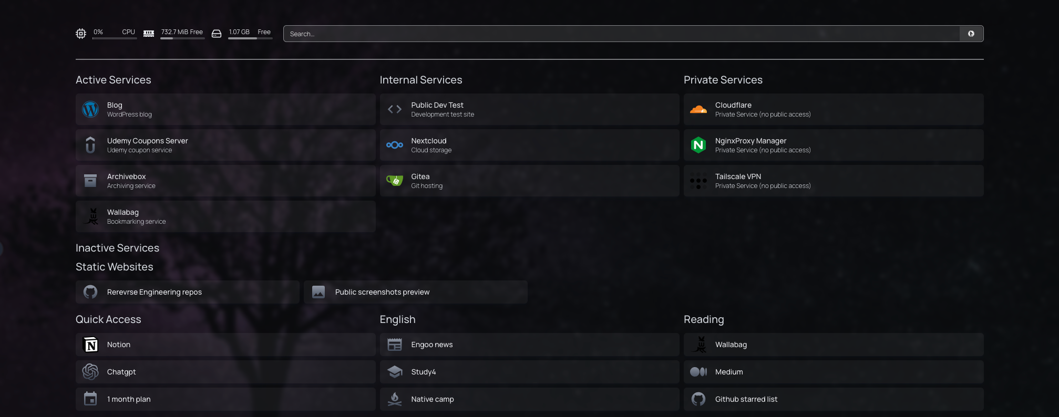
Task: Open the Blog WordPress blog link
Action: [225, 109]
